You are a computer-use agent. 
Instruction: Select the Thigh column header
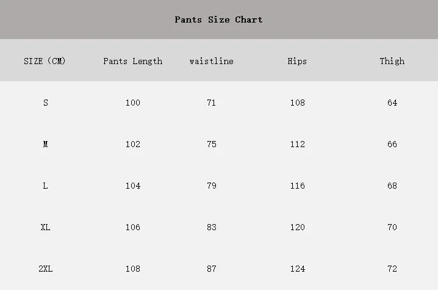coord(392,61)
